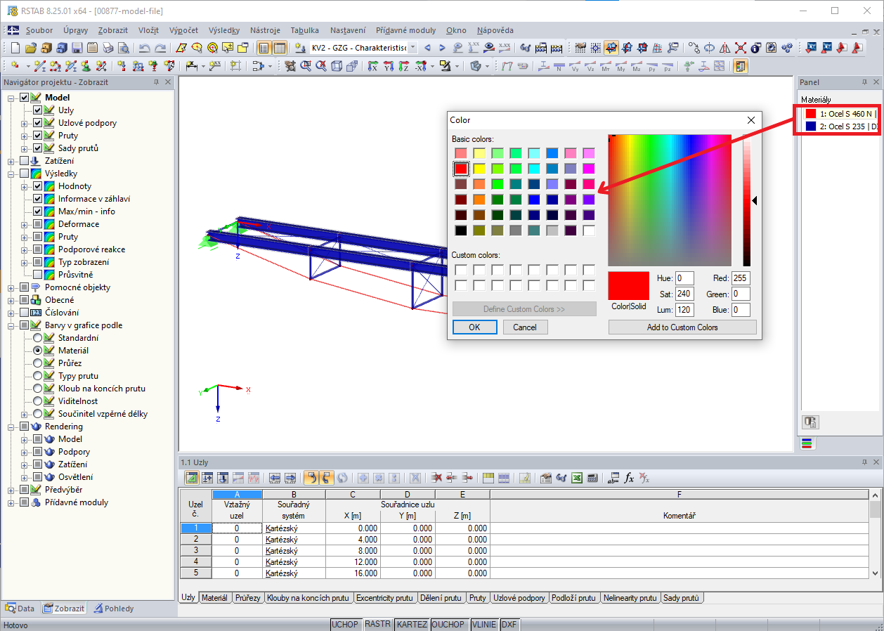The width and height of the screenshot is (884, 631).
Task: Click the RASTR status bar button
Action: click(378, 624)
